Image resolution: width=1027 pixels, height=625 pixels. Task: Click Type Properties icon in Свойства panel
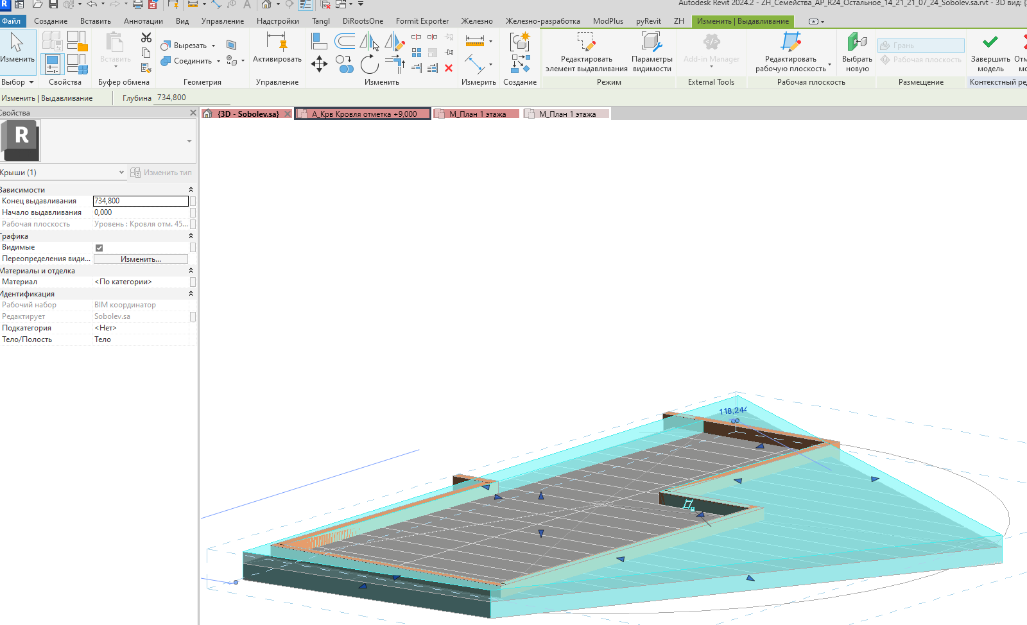pyautogui.click(x=53, y=41)
